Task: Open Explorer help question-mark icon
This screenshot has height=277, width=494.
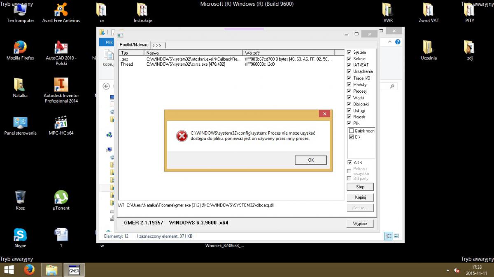Action: coord(398,42)
